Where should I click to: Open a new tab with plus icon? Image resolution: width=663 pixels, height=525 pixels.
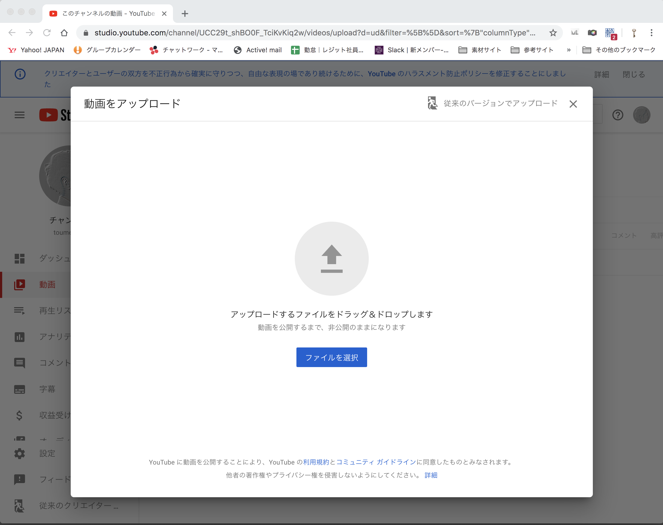(x=185, y=14)
